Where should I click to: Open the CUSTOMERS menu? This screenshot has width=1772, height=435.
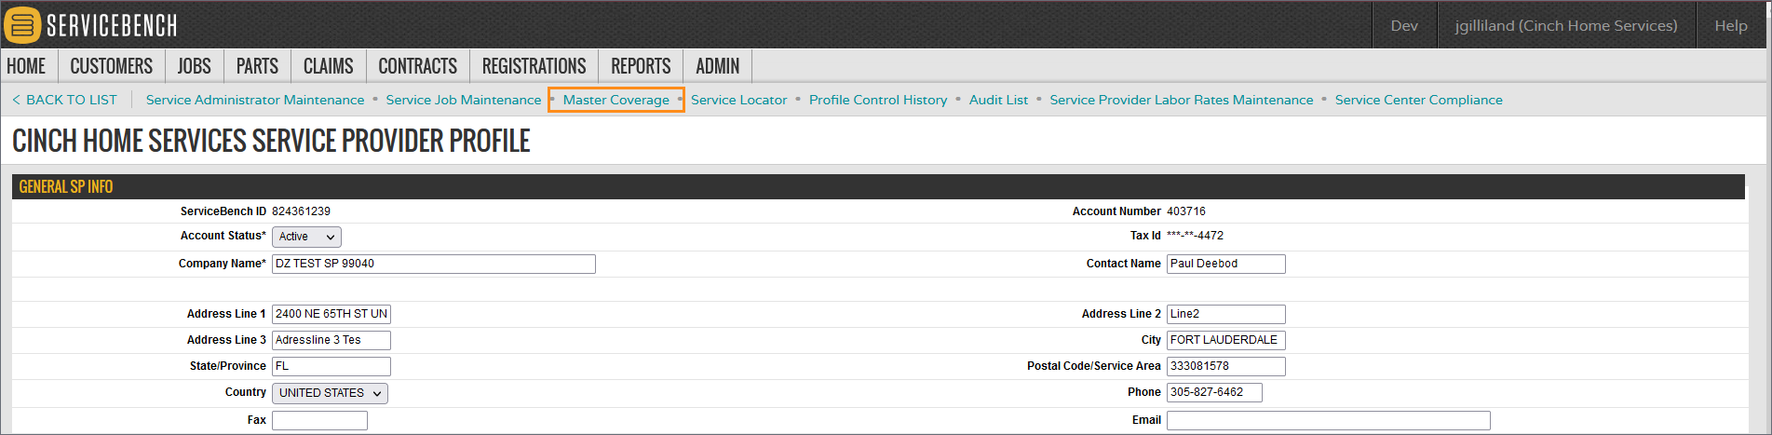pyautogui.click(x=112, y=66)
